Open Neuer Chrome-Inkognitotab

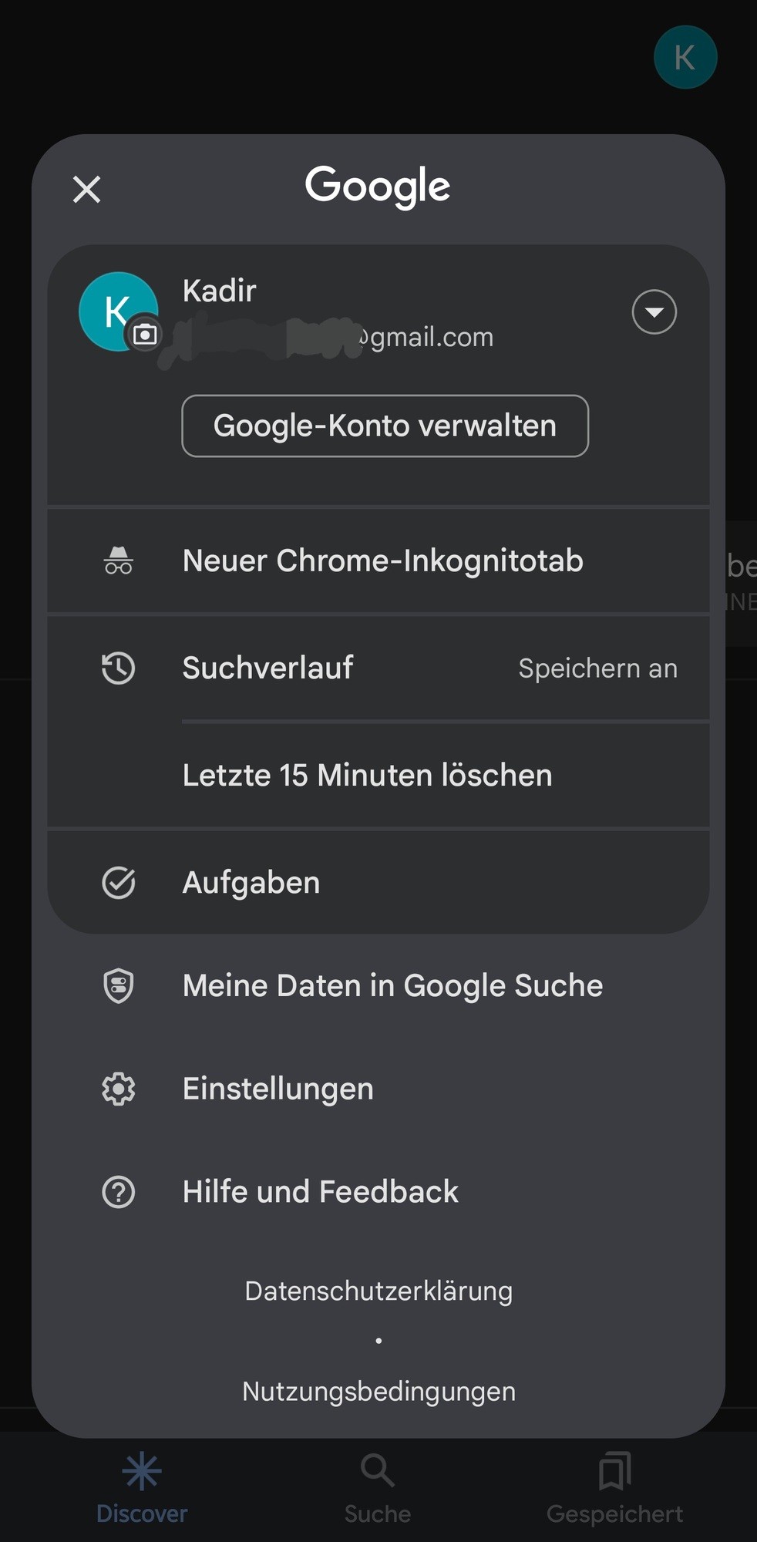tap(382, 561)
